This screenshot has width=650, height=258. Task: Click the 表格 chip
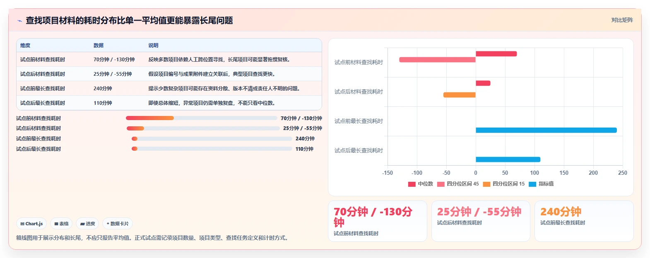click(x=61, y=224)
